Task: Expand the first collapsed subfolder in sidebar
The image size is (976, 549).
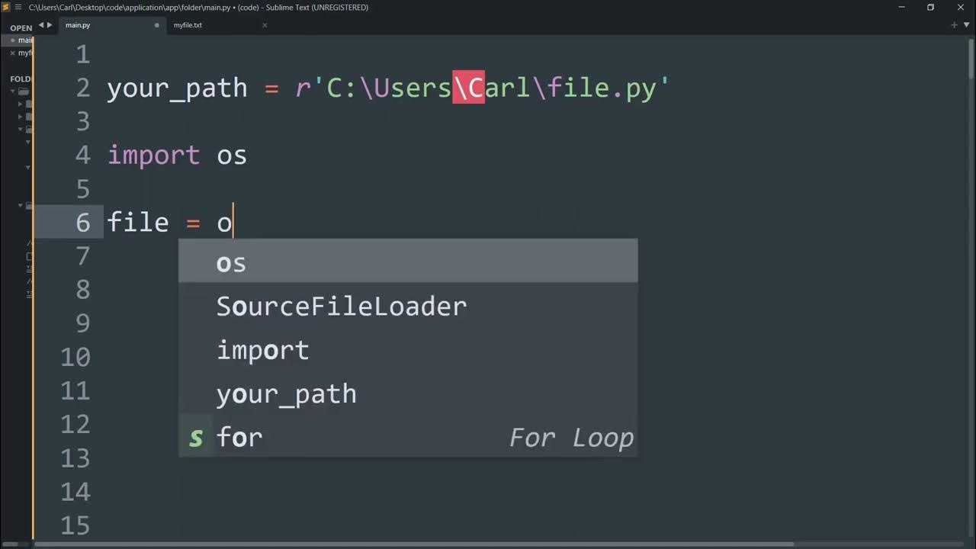Action: tap(21, 104)
